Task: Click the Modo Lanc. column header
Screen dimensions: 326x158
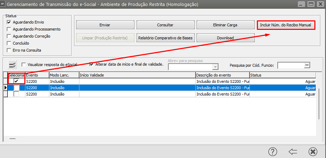Action: [64, 75]
